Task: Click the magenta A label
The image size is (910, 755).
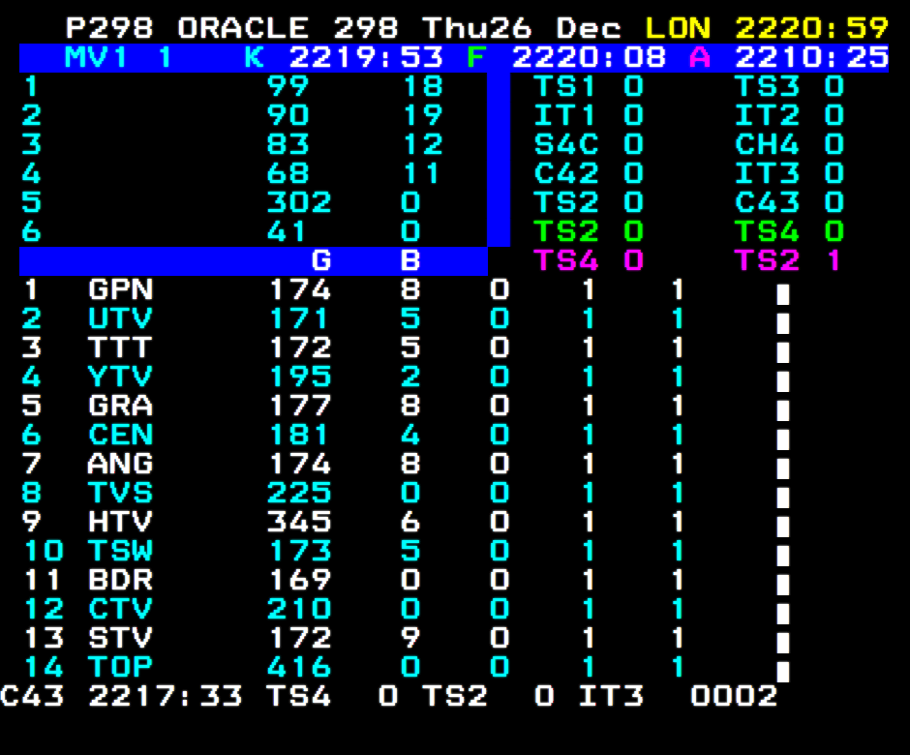Action: tap(700, 57)
